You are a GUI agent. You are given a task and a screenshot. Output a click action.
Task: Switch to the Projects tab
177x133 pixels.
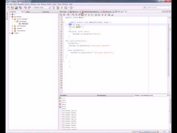[13, 12]
